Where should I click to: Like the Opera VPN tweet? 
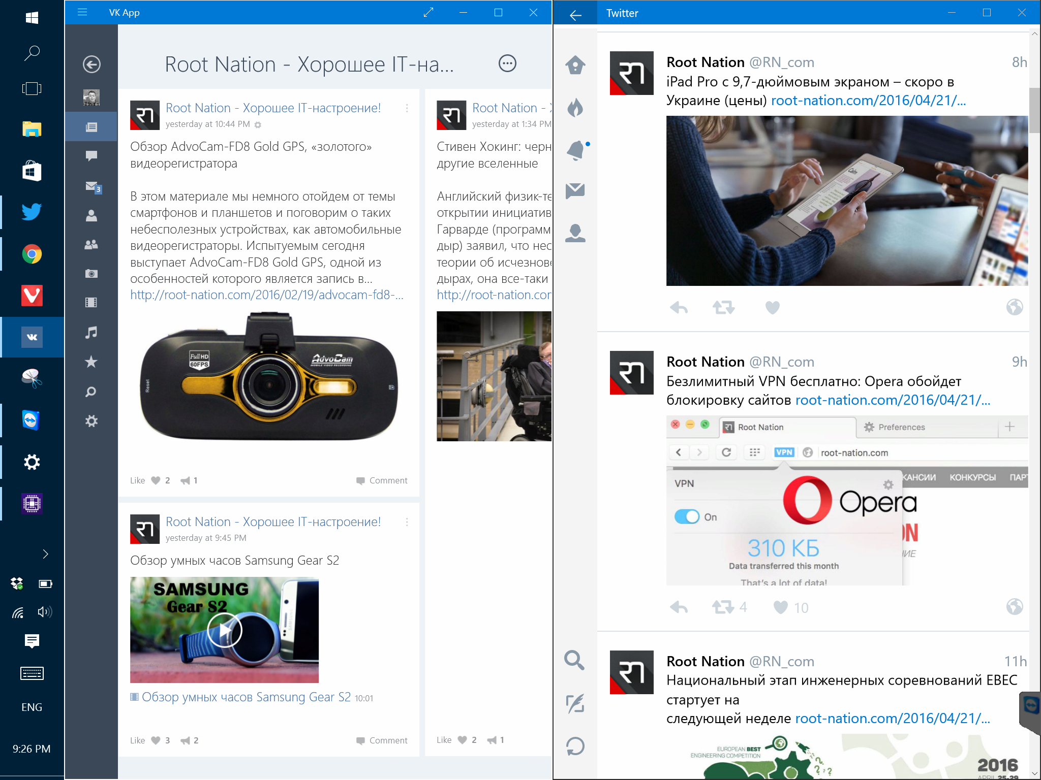[x=790, y=607]
